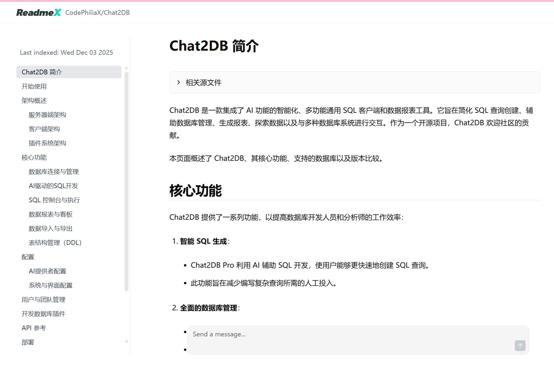554x366 pixels.
Task: Click the sidebar scrollbar up arrow
Action: [127, 68]
